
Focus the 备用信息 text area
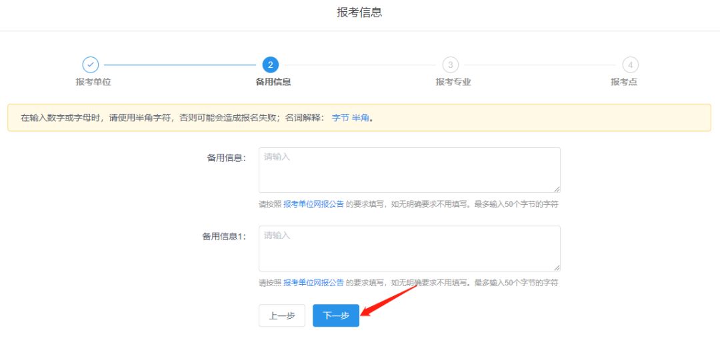[409, 170]
